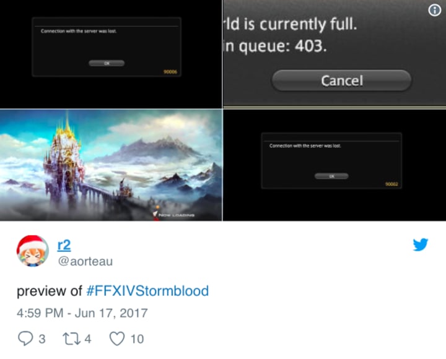Open the r2 display name link
Screen dimensions: 446x359
point(64,245)
